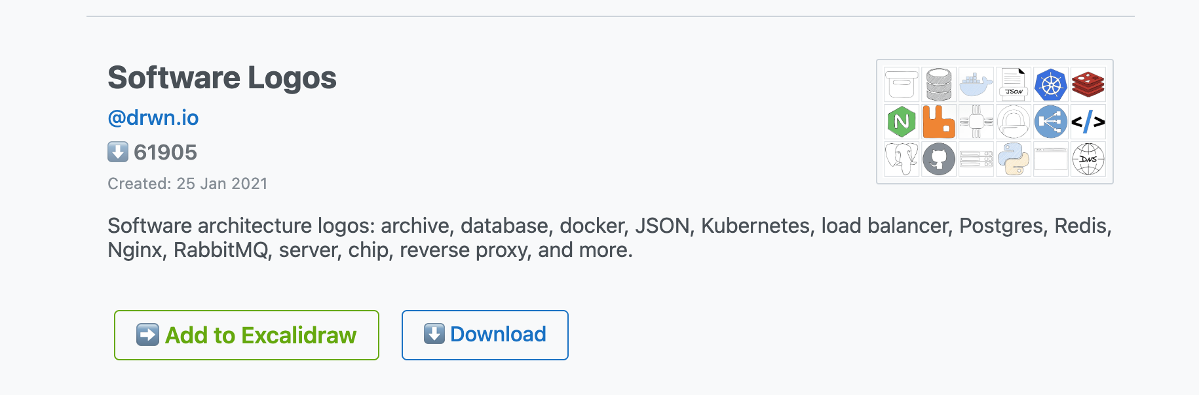Click the blue load balancer logo
Image resolution: width=1199 pixels, height=395 pixels.
pos(1051,122)
